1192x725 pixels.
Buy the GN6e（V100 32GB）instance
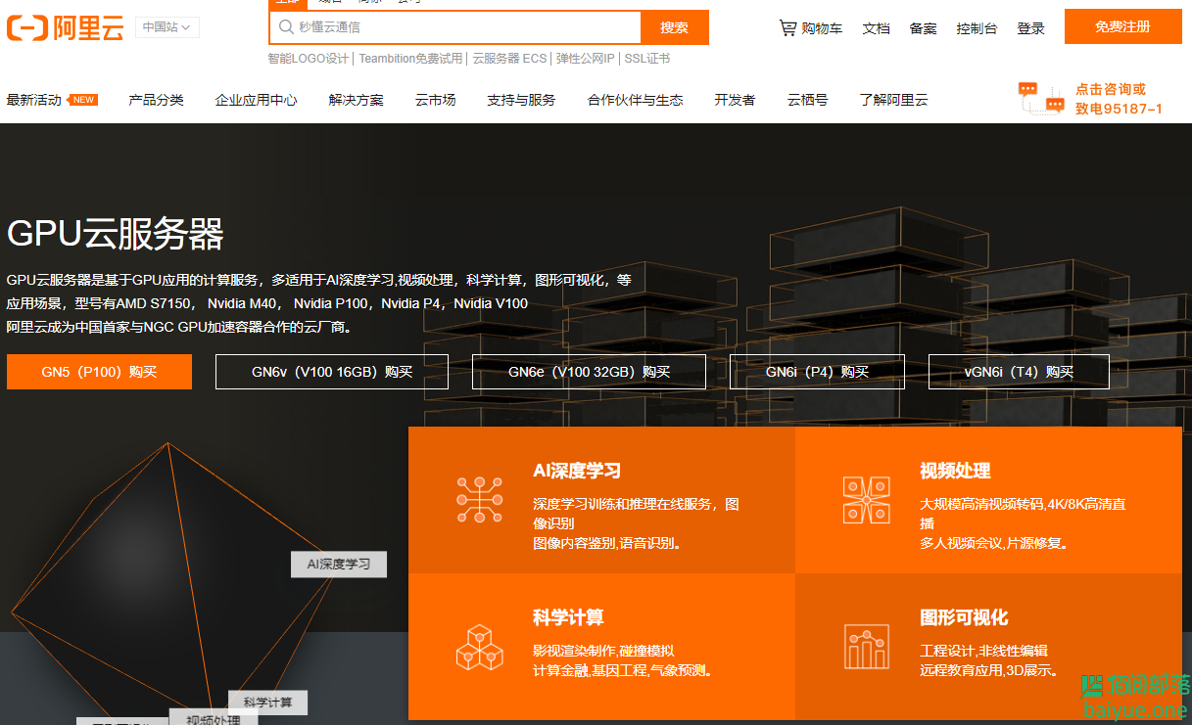click(x=589, y=372)
